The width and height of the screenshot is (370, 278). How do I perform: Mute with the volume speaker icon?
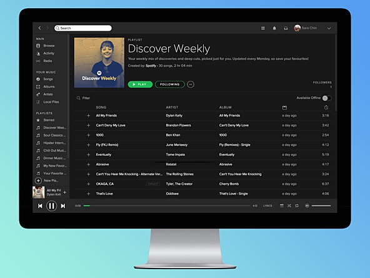[x=307, y=205]
